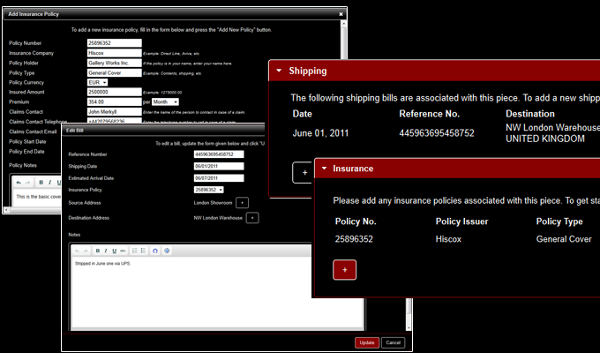Open Premium period Month dropdown
Viewport: 600px width, 353px height.
165,101
